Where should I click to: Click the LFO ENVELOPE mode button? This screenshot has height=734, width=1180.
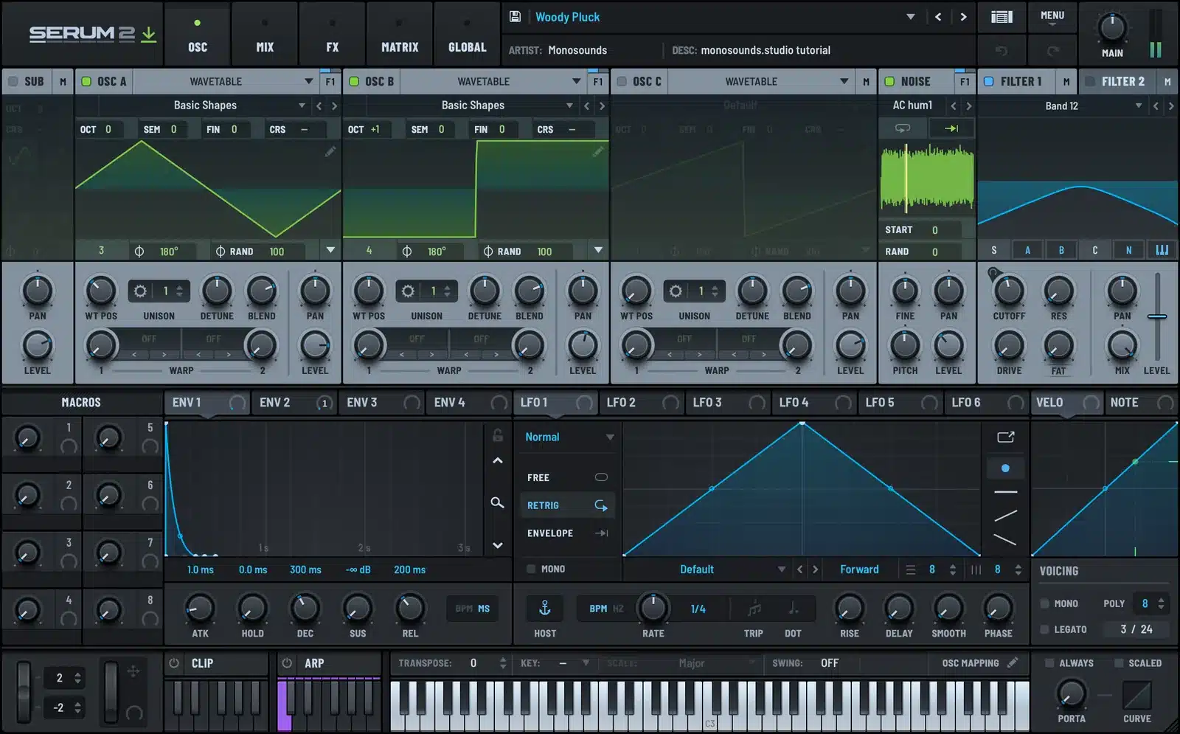coord(566,533)
